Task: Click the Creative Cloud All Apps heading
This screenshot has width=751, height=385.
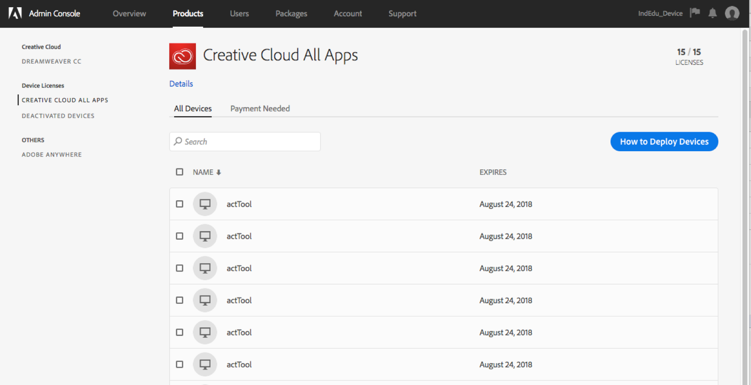Action: [x=280, y=55]
